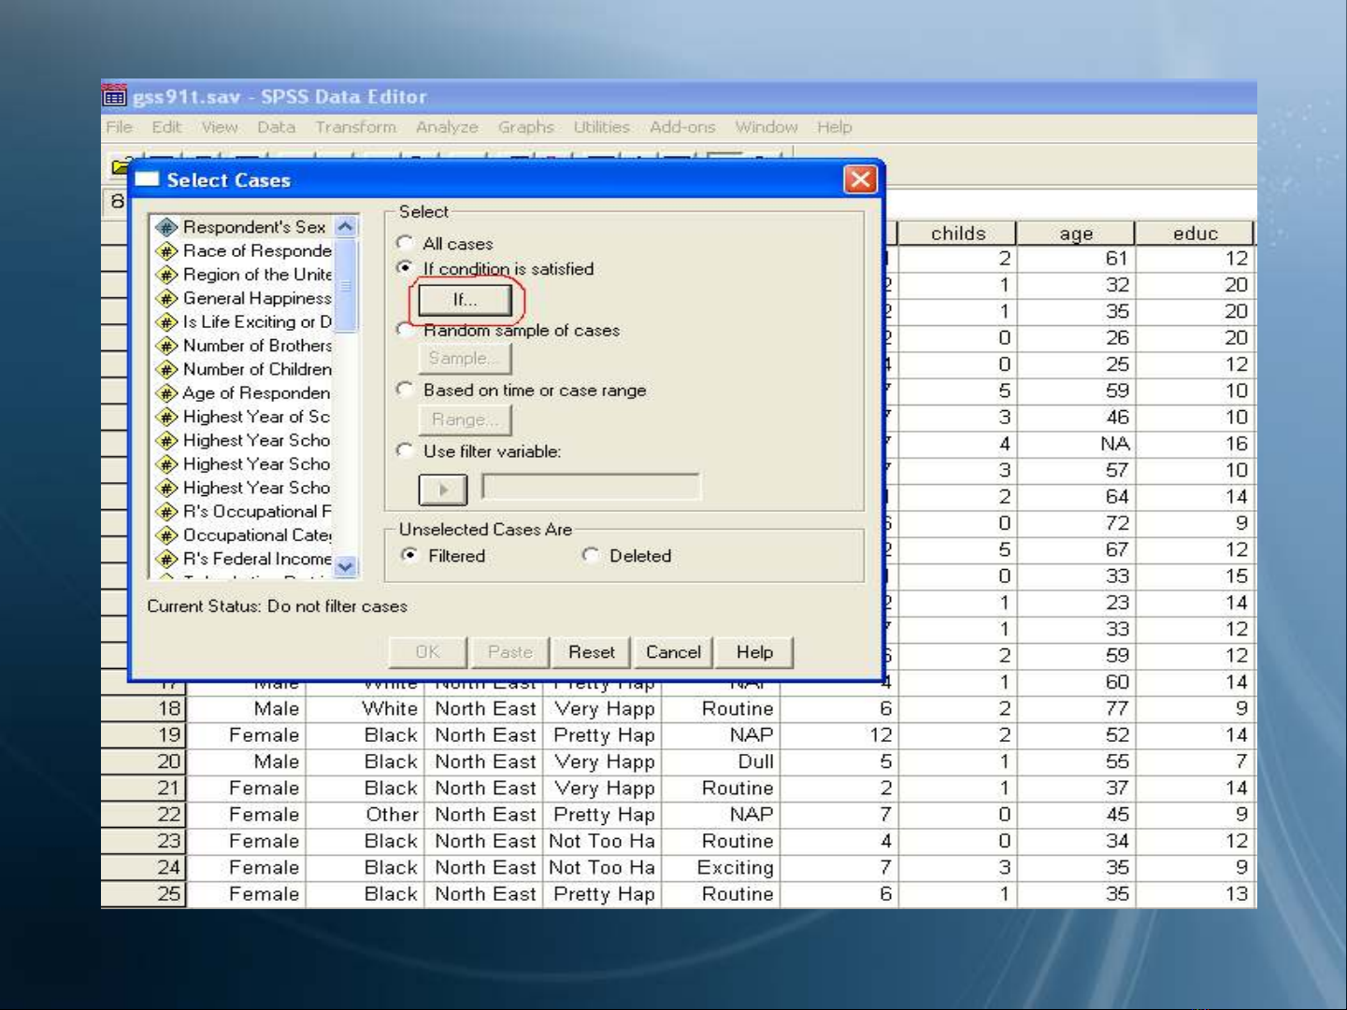
Task: Open the Transform menu
Action: pyautogui.click(x=355, y=127)
